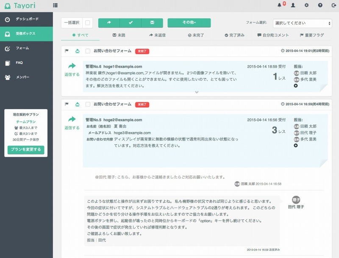
Task: Click the notification bell icon
Action: click(279, 5)
